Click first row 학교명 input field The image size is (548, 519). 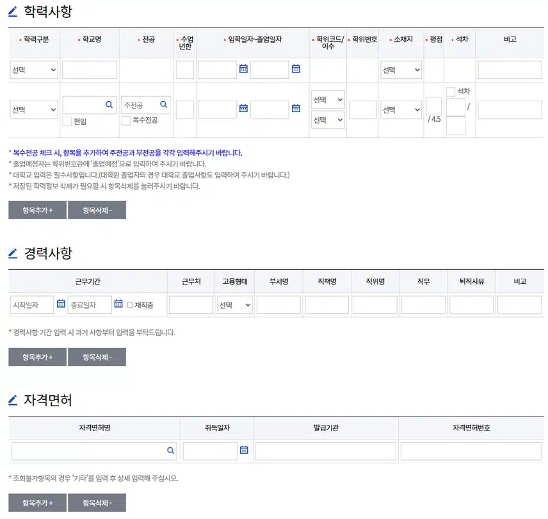[x=90, y=70]
